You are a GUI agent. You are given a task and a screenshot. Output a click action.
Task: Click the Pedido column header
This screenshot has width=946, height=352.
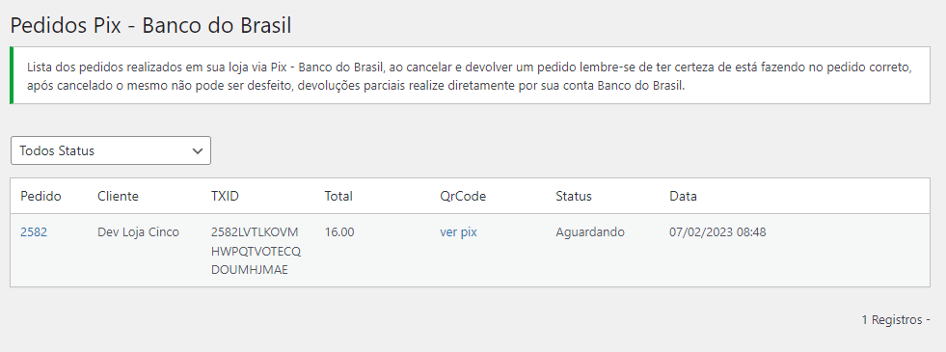41,196
